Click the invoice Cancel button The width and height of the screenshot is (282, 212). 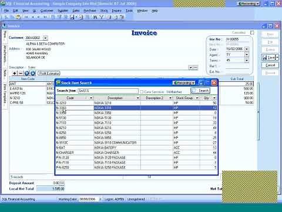coord(270,65)
